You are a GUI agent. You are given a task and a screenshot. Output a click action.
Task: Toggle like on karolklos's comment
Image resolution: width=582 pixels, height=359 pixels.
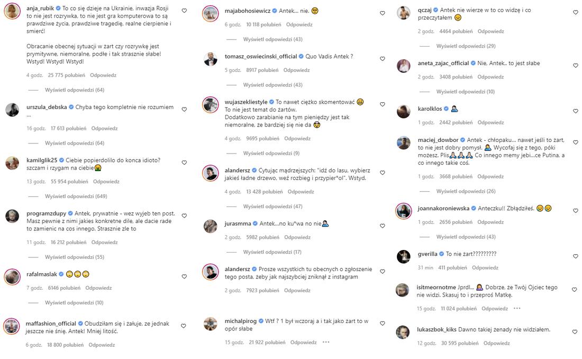coord(576,111)
